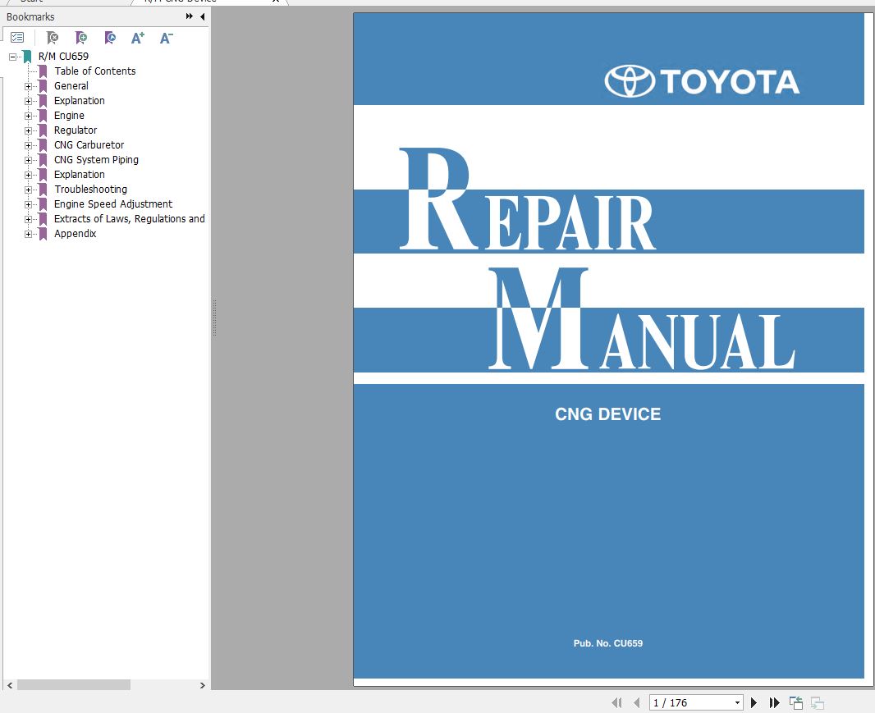
Task: Click the CNG DEVICE title on the page
Action: pyautogui.click(x=607, y=414)
